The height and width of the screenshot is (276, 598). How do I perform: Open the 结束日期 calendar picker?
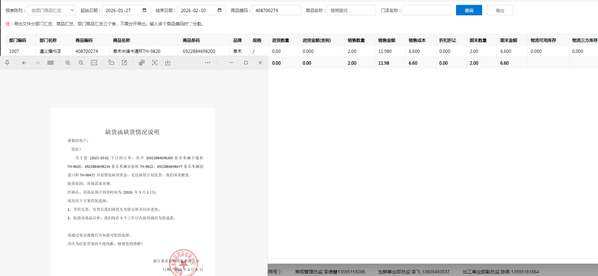pyautogui.click(x=219, y=10)
